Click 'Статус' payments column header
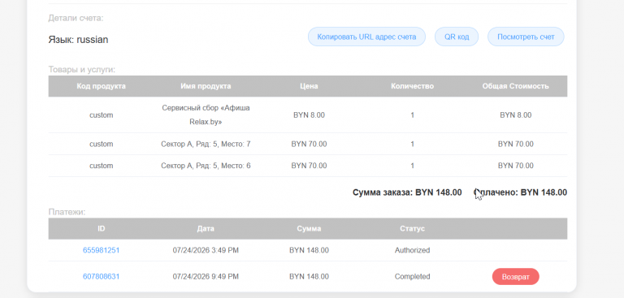 [412, 229]
